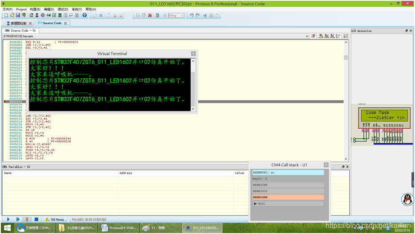Close the Source Code tab

click(x=65, y=23)
